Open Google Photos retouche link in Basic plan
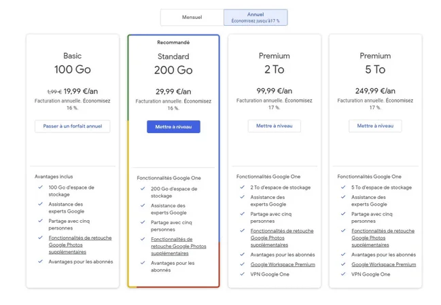 pyautogui.click(x=80, y=245)
